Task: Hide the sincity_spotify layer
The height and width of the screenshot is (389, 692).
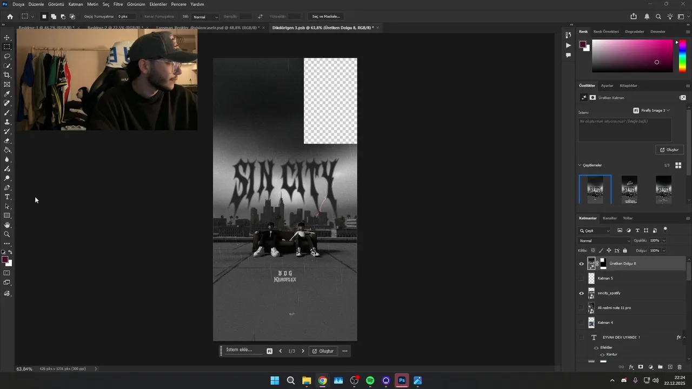Action: pos(582,293)
